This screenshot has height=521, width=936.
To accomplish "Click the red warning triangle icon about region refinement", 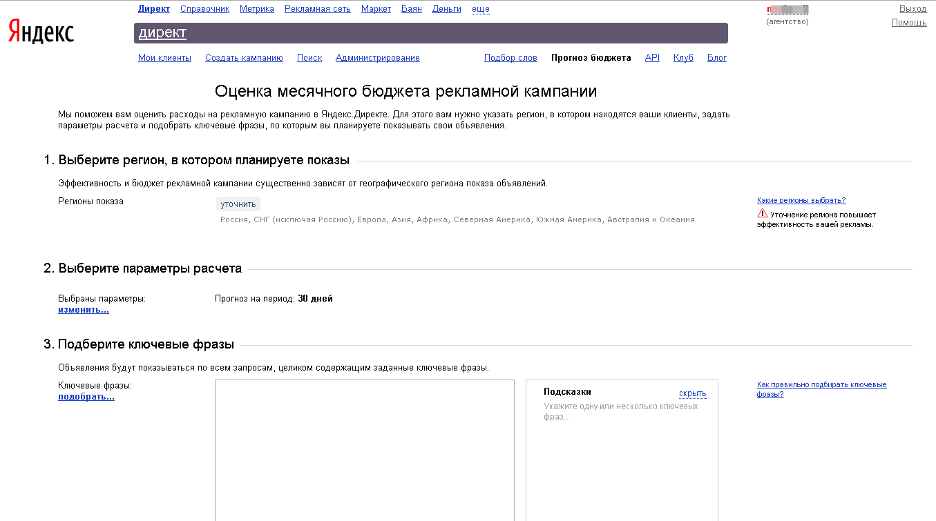I will tap(763, 214).
